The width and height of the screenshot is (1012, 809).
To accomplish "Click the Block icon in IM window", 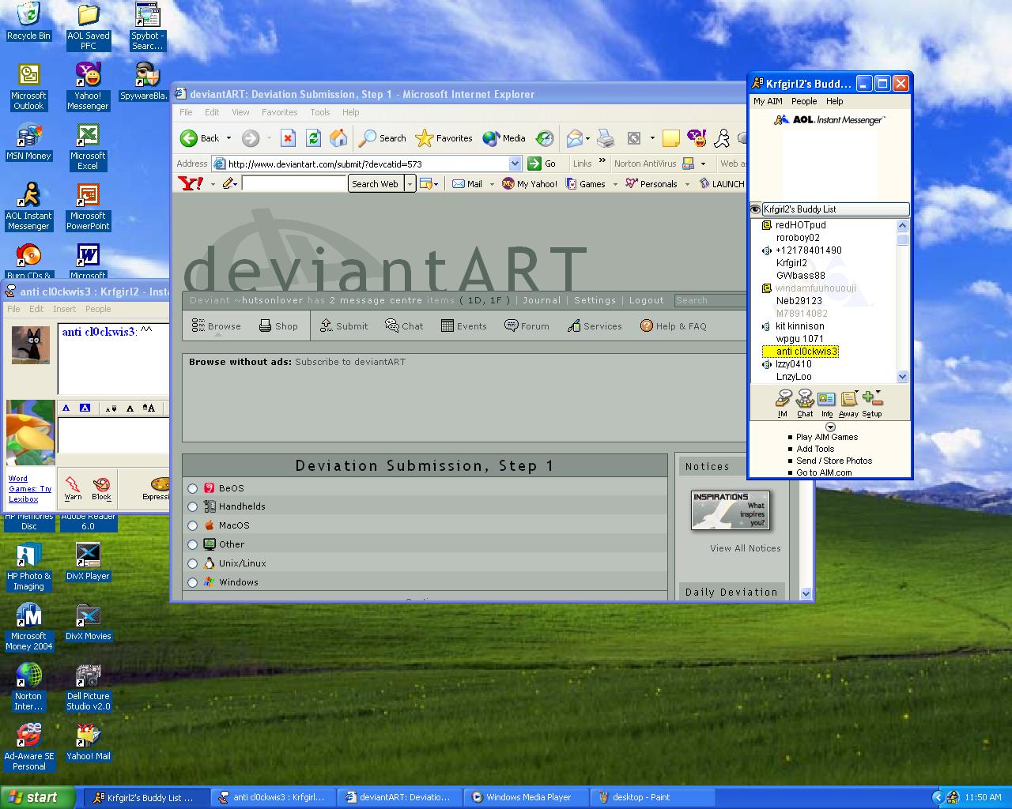I will (x=101, y=487).
